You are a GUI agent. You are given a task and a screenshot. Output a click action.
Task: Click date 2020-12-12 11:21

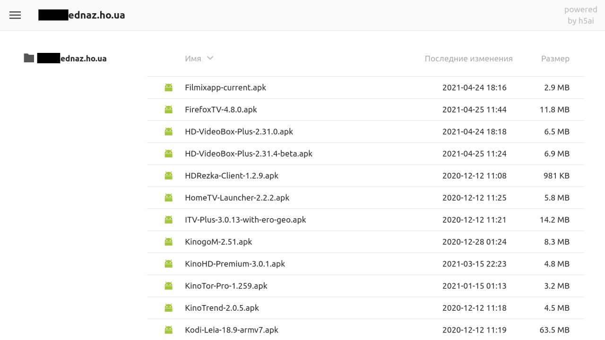point(474,220)
